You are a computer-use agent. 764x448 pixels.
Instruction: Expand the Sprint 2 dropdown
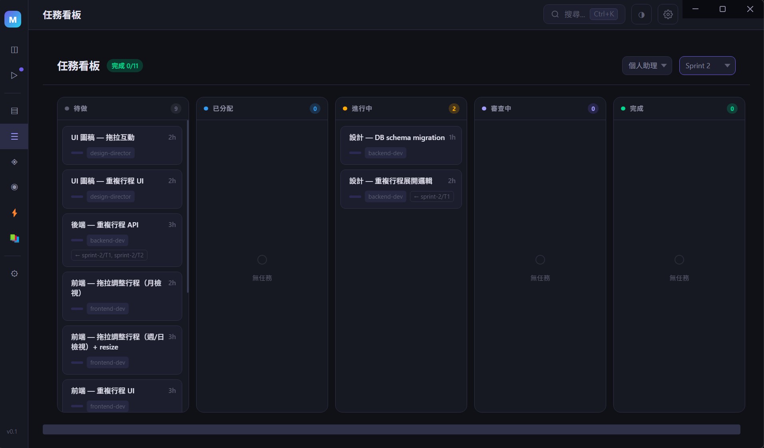click(707, 65)
